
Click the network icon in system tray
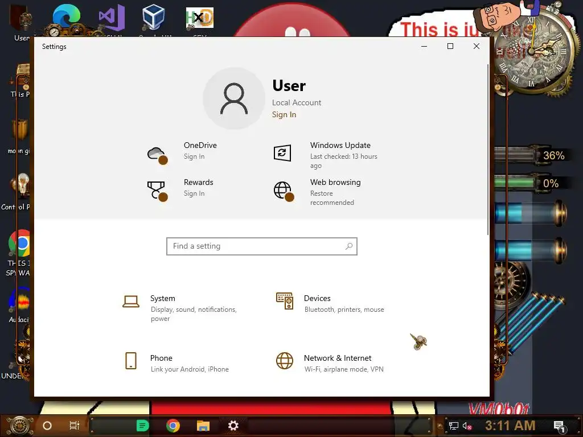click(453, 426)
